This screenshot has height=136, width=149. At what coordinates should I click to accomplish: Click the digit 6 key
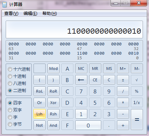click(x=109, y=103)
